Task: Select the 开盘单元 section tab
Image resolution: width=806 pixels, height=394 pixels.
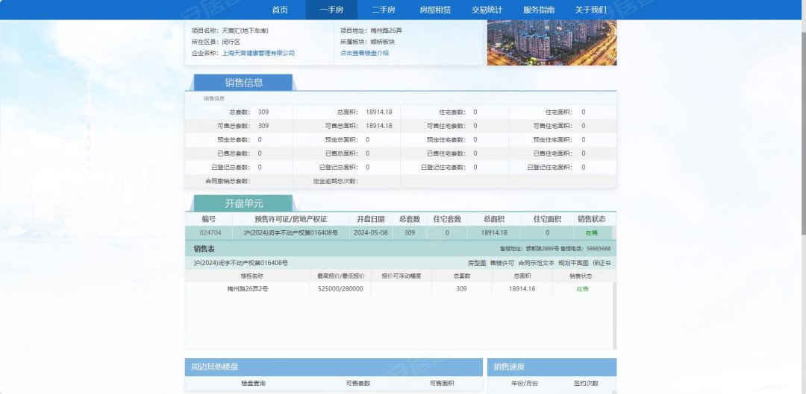Action: click(x=244, y=203)
